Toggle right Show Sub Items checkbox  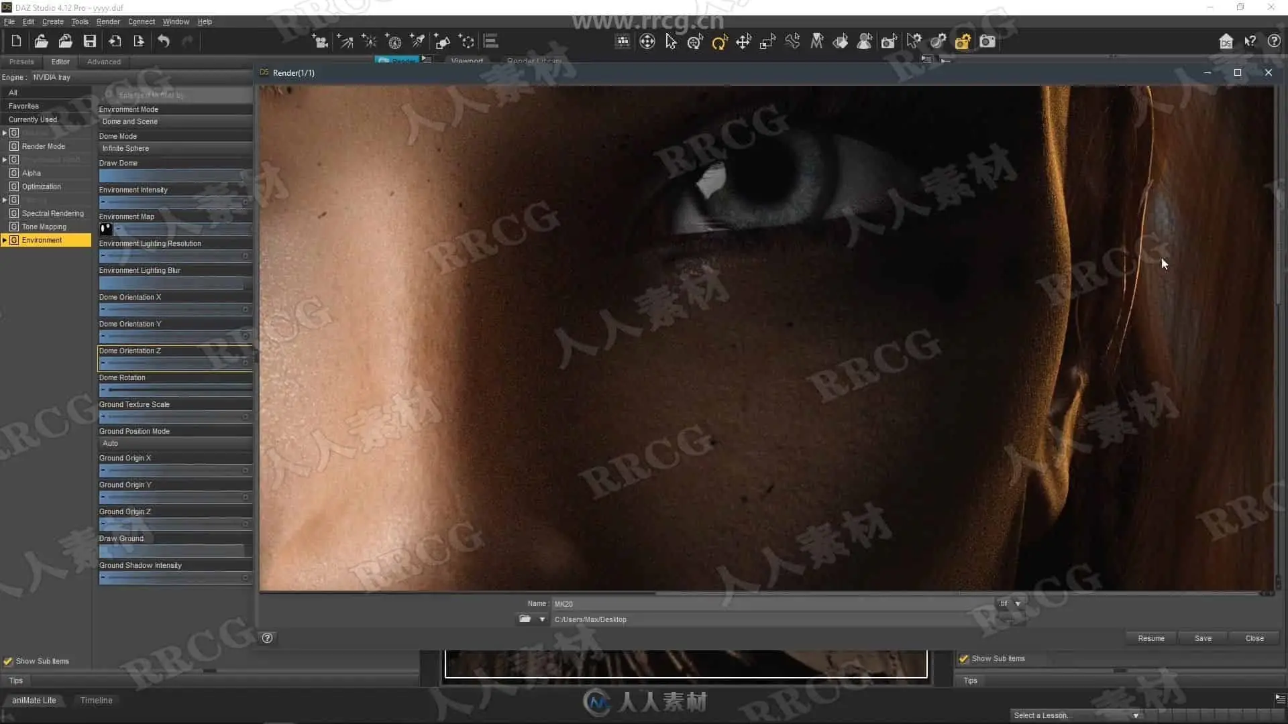964,658
